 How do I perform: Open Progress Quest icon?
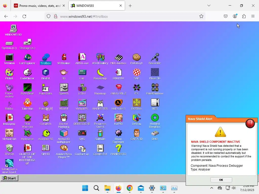pyautogui.click(x=100, y=121)
